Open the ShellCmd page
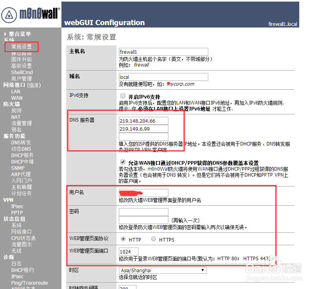Viewport: 320px width, 289px height. 22,72
